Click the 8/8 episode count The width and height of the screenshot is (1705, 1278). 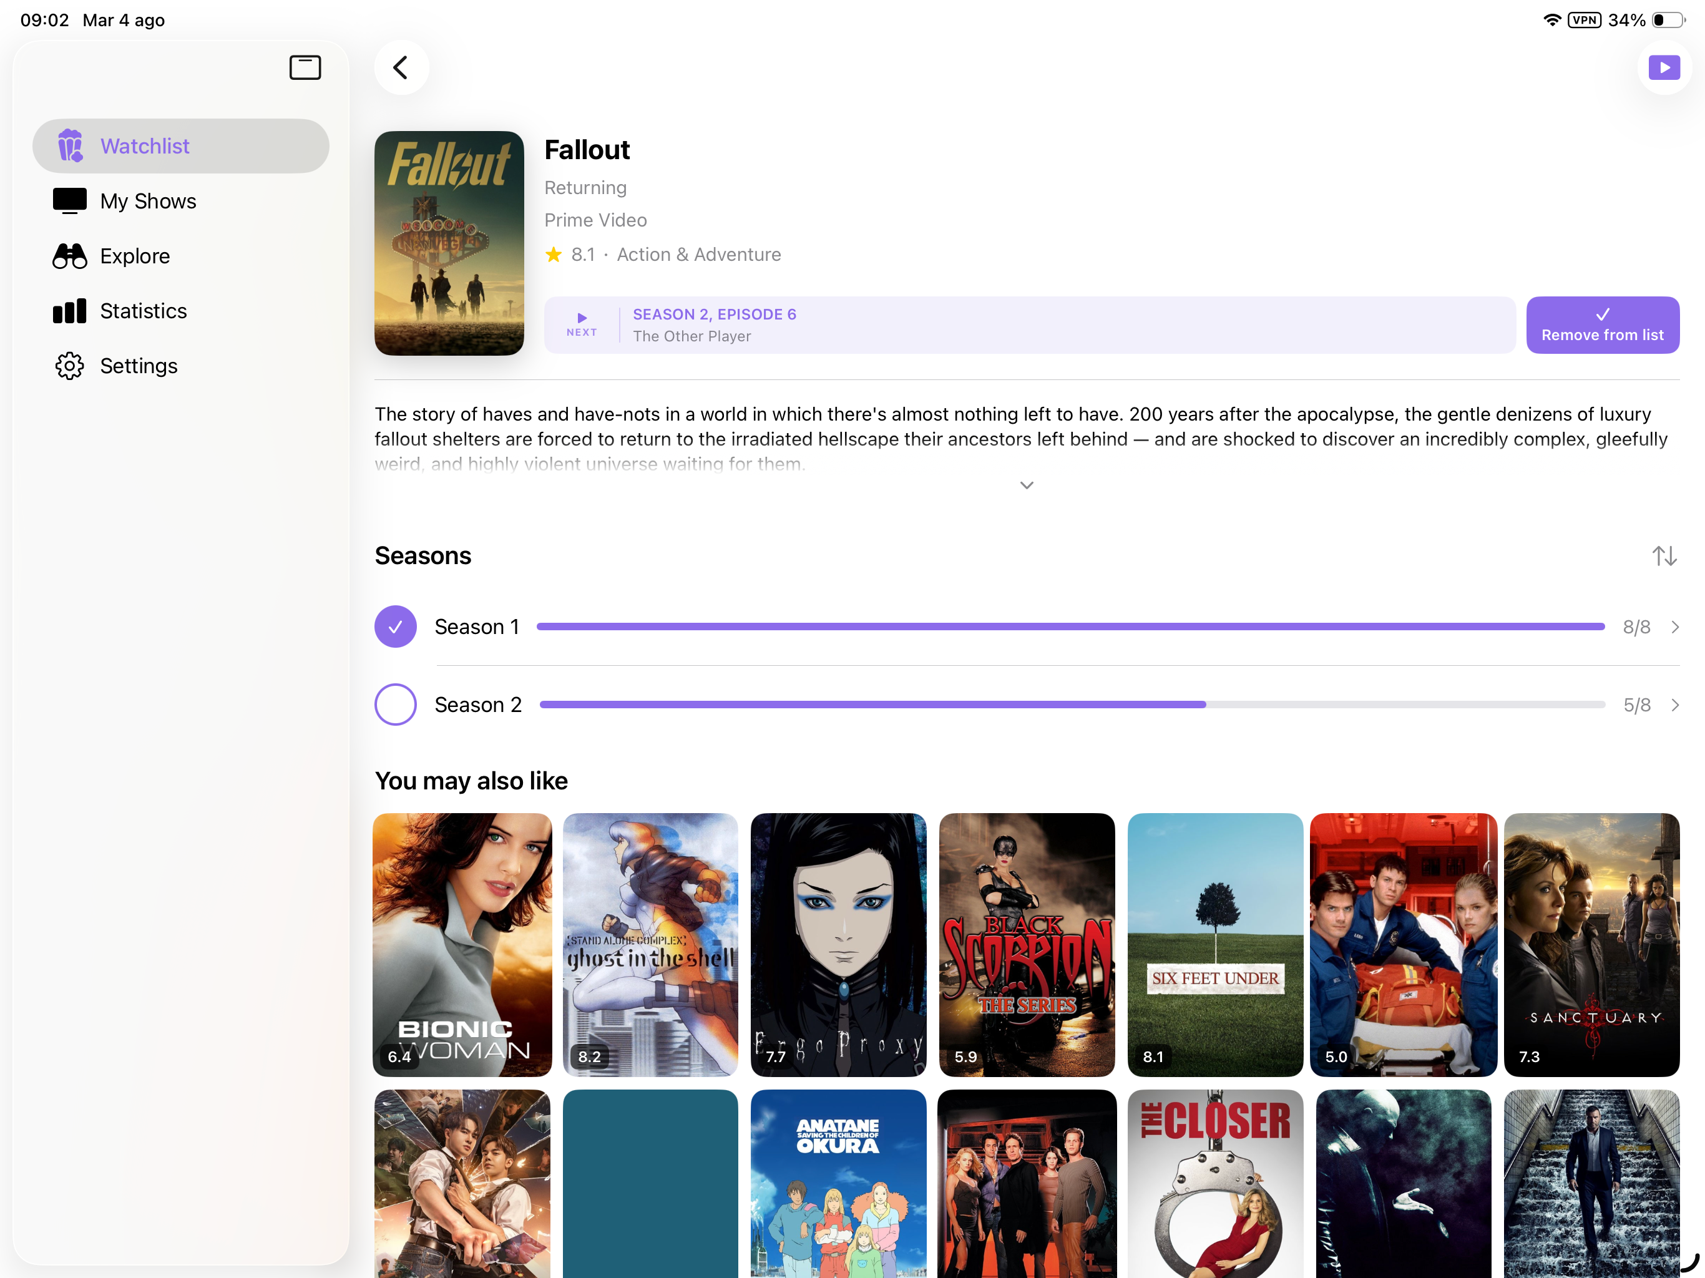[x=1636, y=627]
